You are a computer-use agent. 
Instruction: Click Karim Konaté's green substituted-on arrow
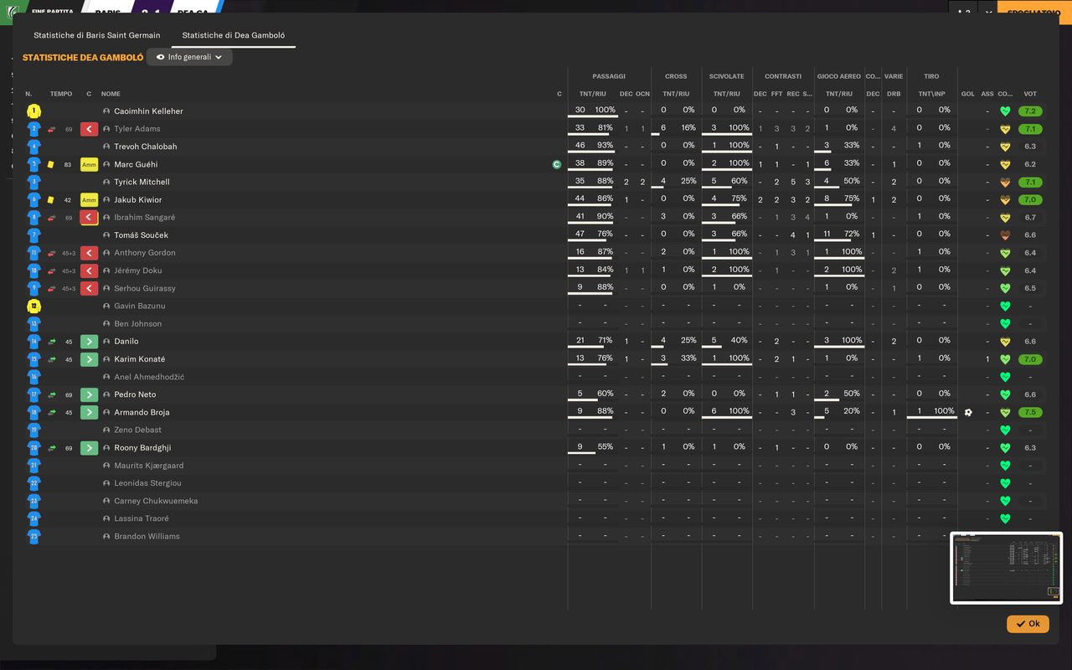(90, 359)
